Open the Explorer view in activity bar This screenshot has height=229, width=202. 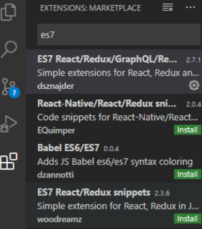tap(9, 12)
